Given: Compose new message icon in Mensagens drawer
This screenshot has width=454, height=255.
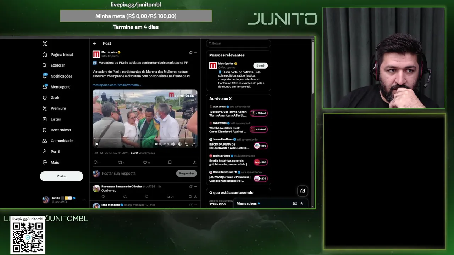Looking at the screenshot, I should (x=295, y=203).
